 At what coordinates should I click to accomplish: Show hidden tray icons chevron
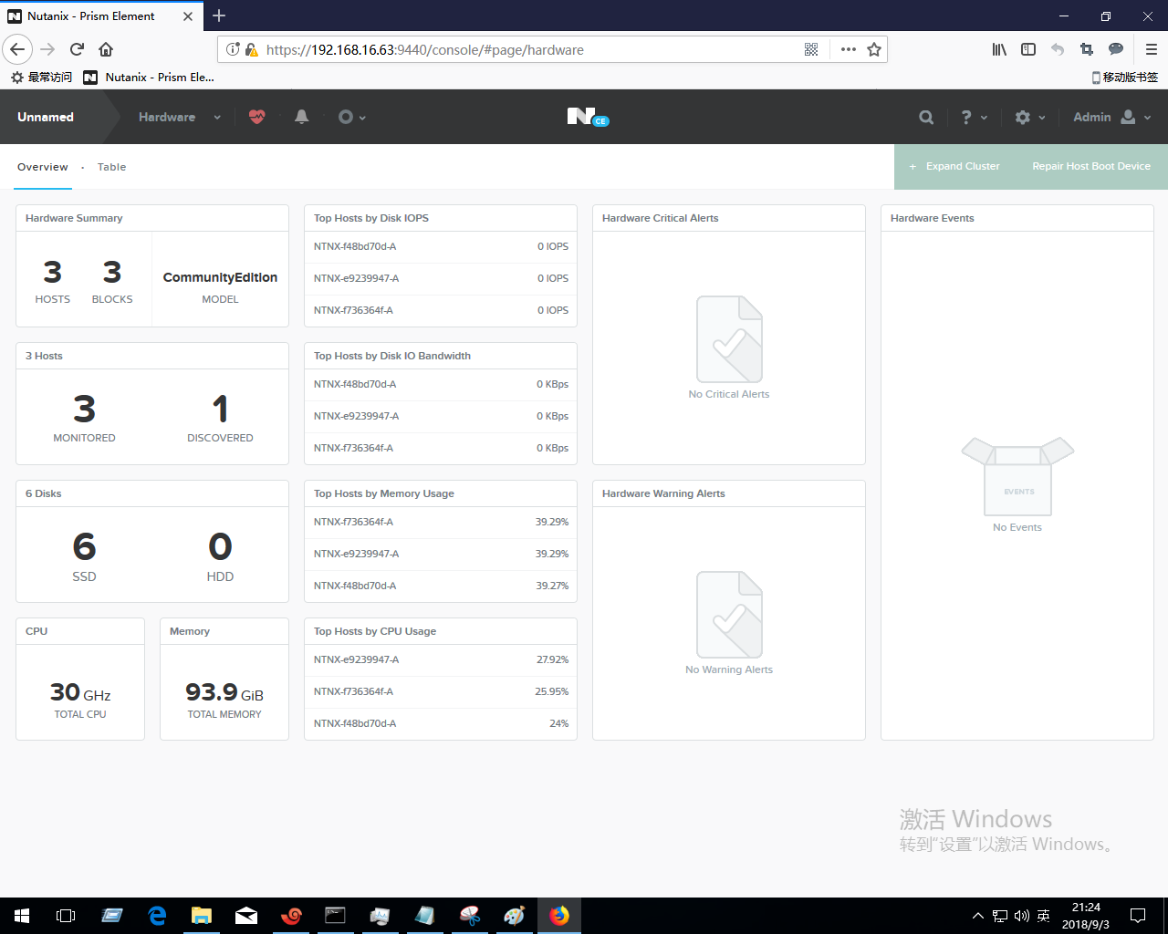[x=978, y=916]
